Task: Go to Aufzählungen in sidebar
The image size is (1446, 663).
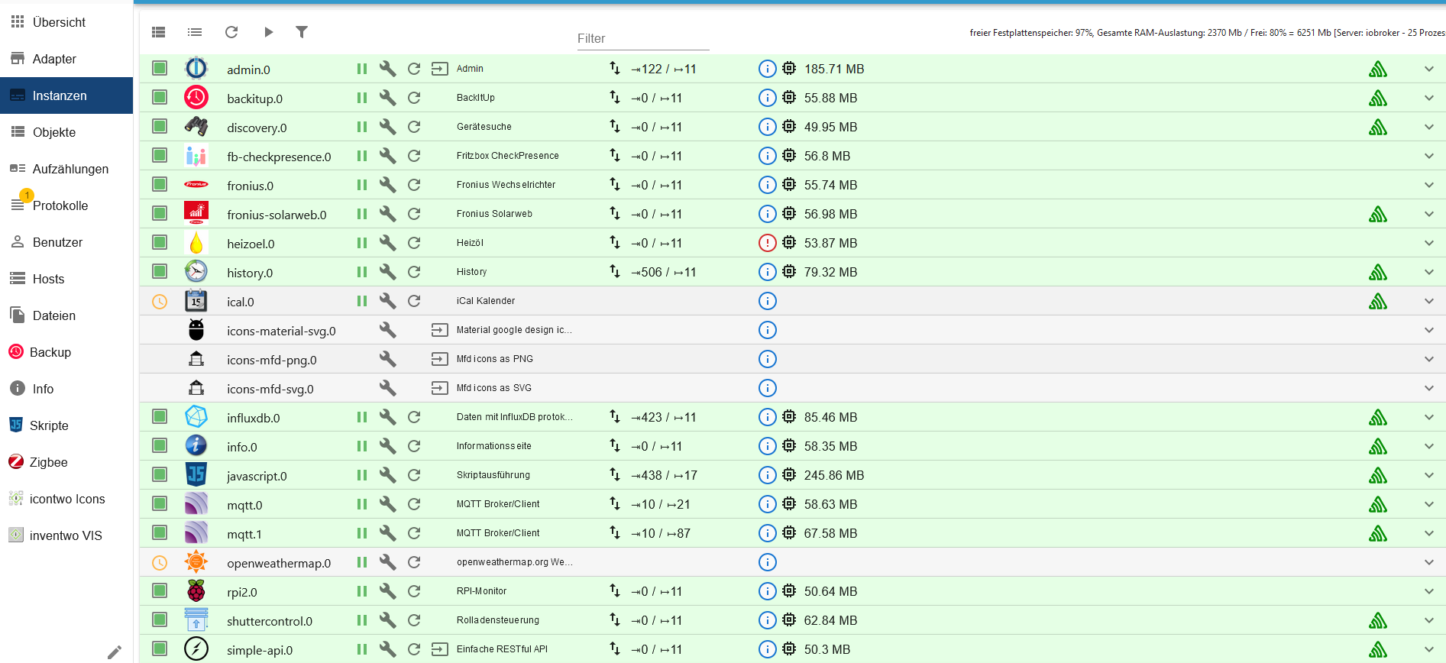Action: tap(66, 169)
